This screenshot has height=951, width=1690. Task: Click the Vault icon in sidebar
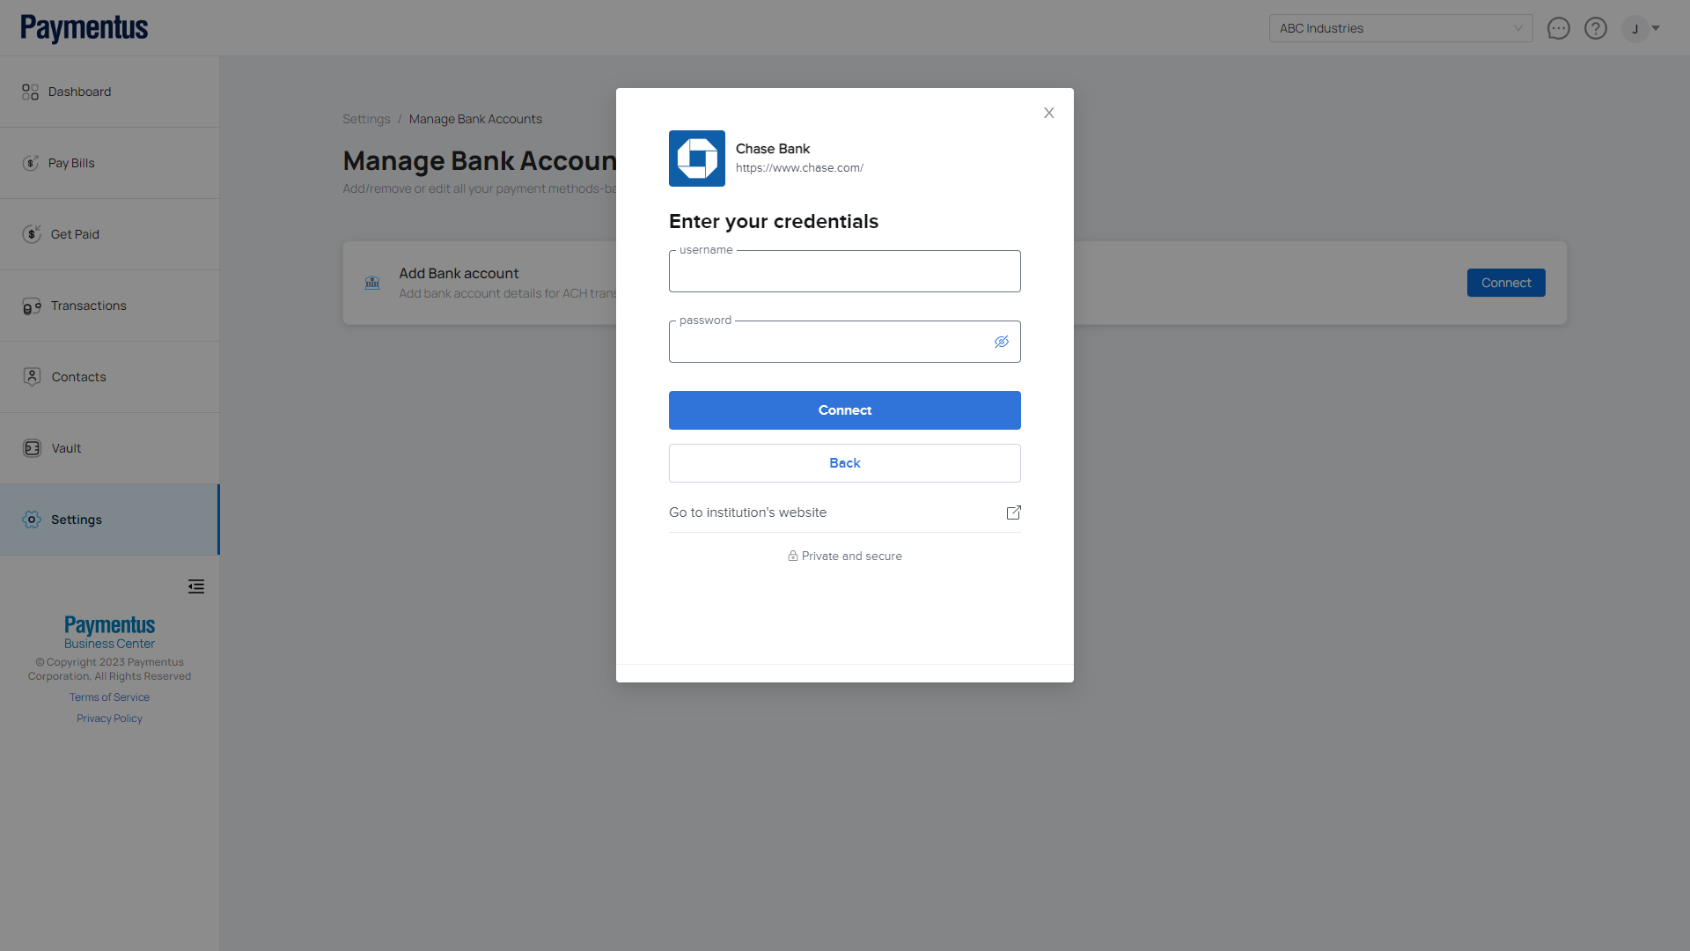[32, 448]
